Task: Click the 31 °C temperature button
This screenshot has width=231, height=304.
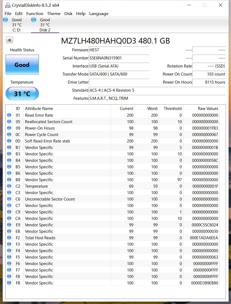Action: (22, 94)
